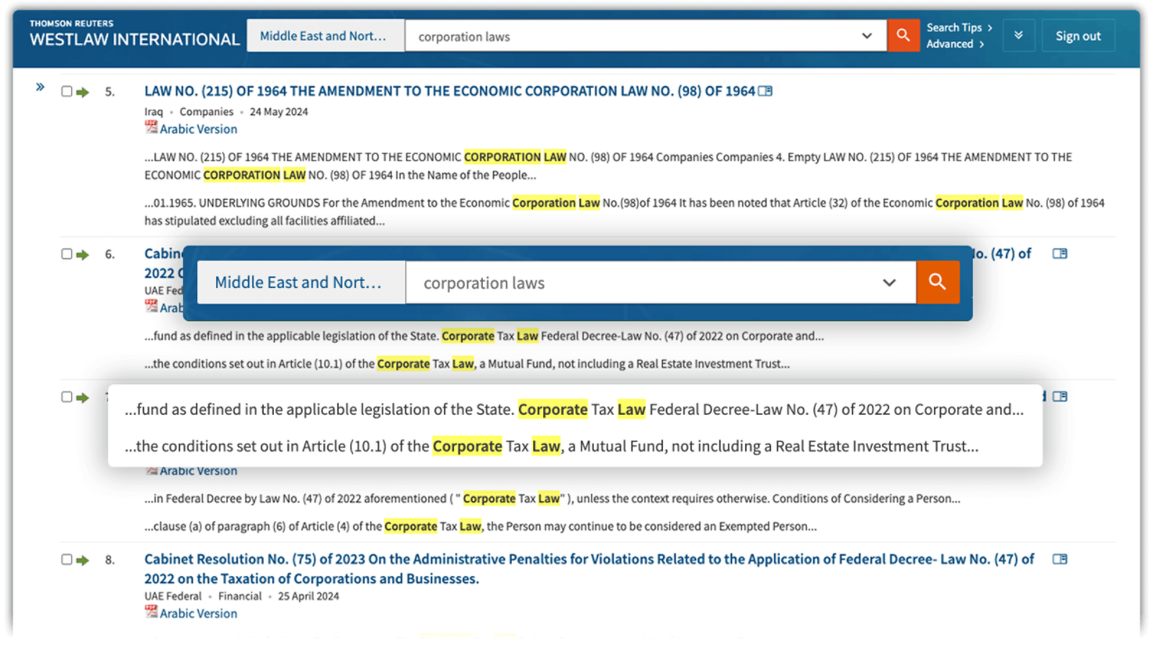Click the green arrow for result 5
Viewport: 1153px width, 648px height.
[83, 92]
